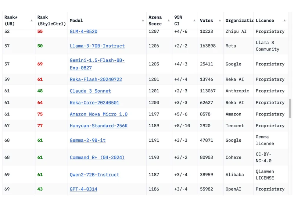Viewport: 294px width, 206px height.
Task: Open Command R+ (04-2024) link
Action: click(97, 157)
